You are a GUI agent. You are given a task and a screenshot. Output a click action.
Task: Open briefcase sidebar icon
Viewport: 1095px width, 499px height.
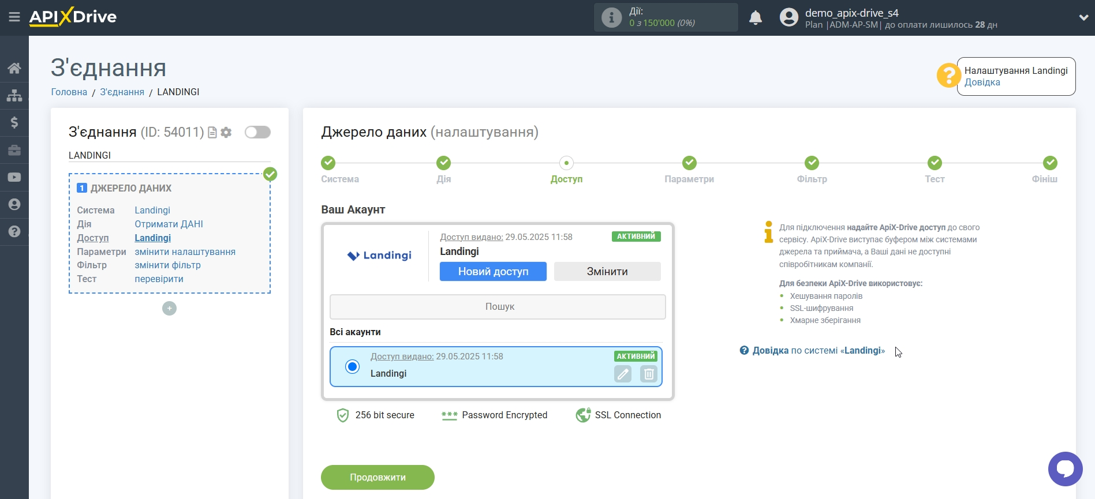pos(14,150)
